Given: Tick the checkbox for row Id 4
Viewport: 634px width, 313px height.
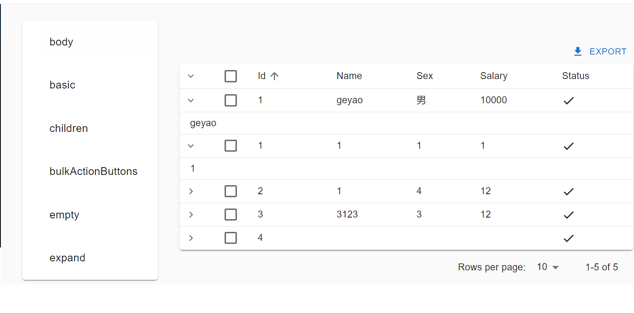Looking at the screenshot, I should 231,238.
